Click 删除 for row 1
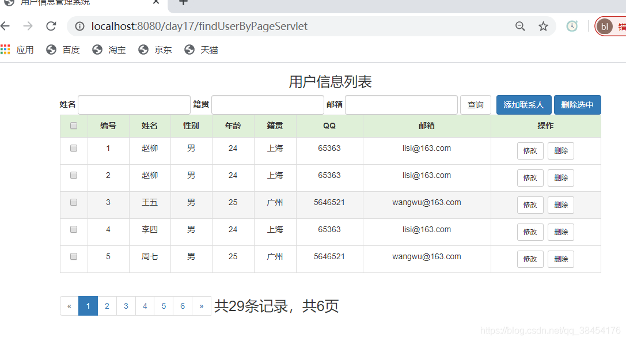 pyautogui.click(x=561, y=151)
